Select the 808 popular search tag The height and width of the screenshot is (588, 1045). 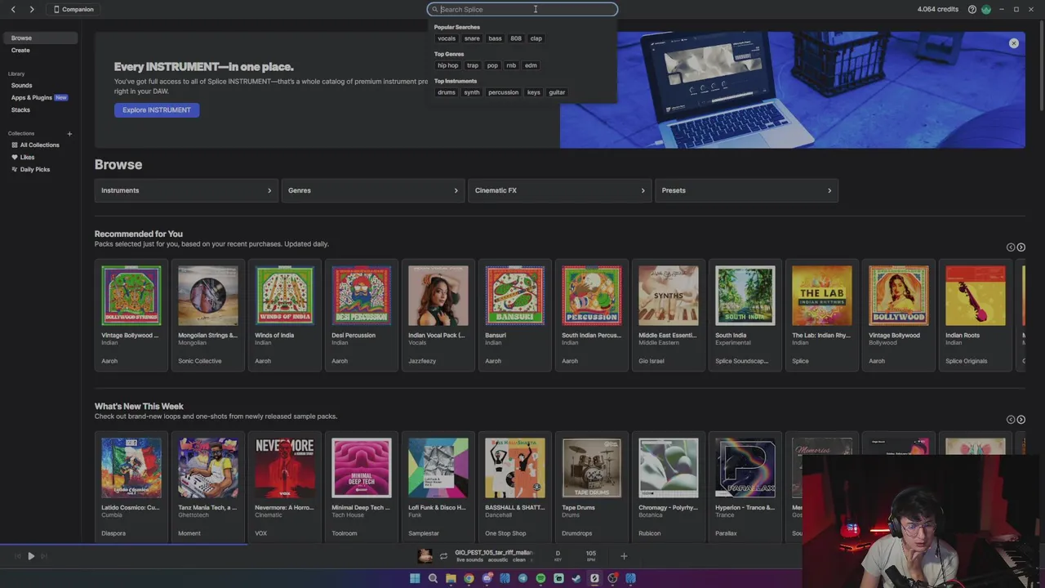516,38
